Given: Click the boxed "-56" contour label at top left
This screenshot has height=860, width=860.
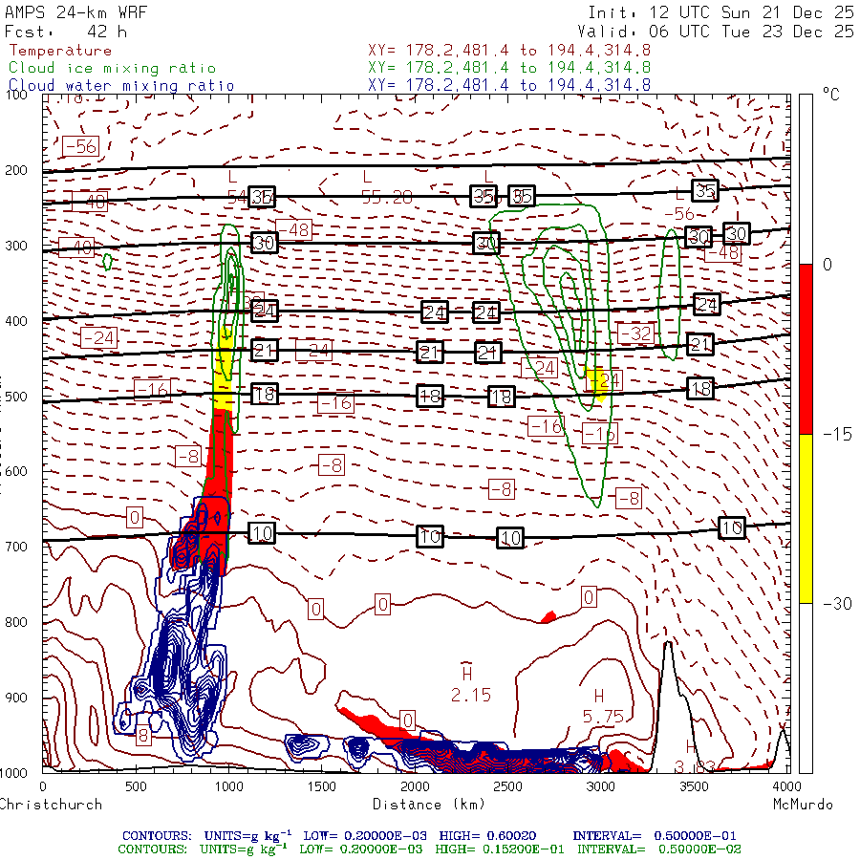Looking at the screenshot, I should tap(81, 146).
